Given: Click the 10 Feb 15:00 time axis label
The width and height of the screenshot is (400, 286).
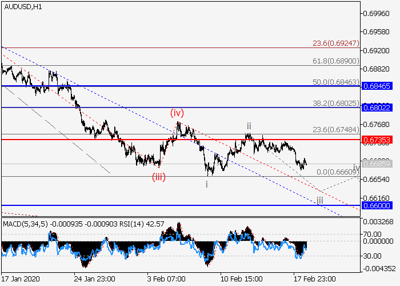Looking at the screenshot, I should point(241,280).
